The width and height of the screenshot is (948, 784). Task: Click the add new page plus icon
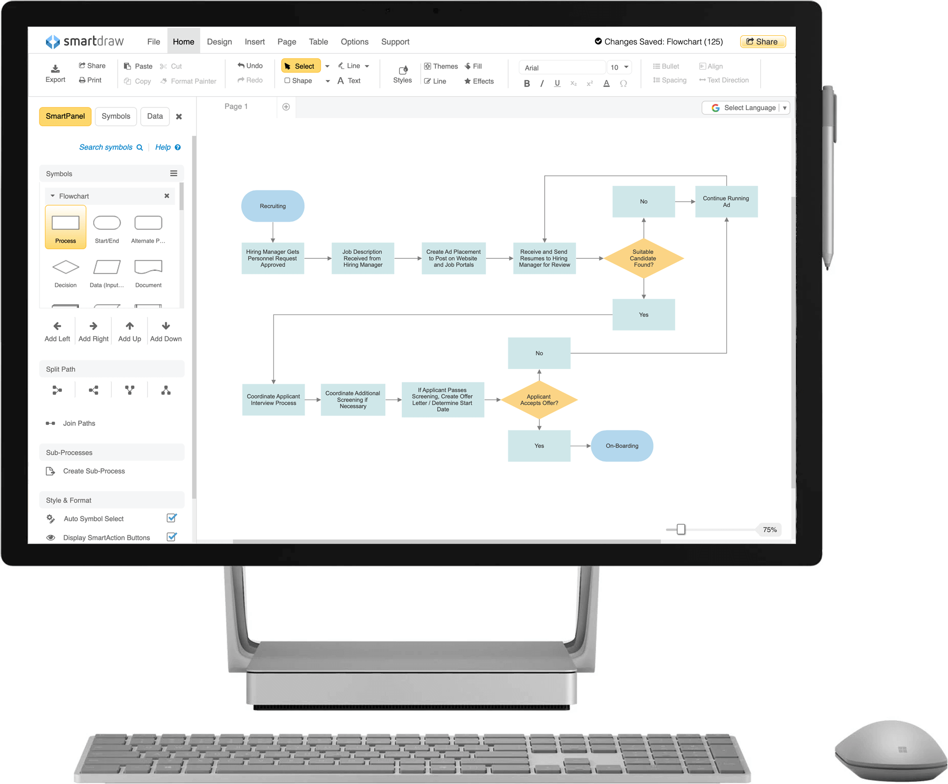pyautogui.click(x=286, y=106)
